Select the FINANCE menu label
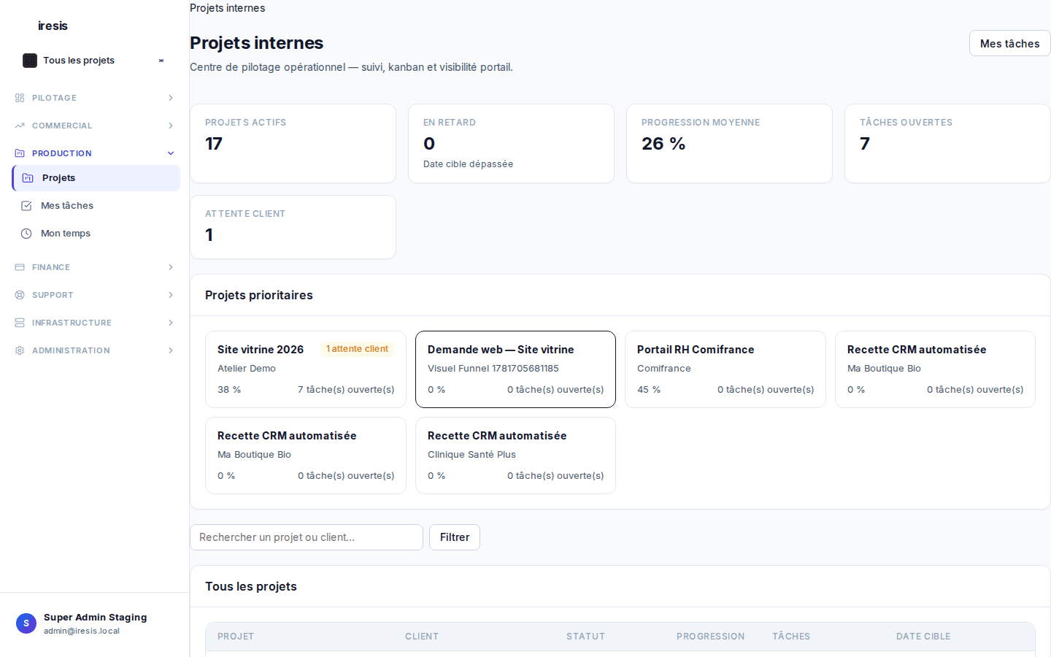Screen dimensions: 1051x657 (x=51, y=267)
